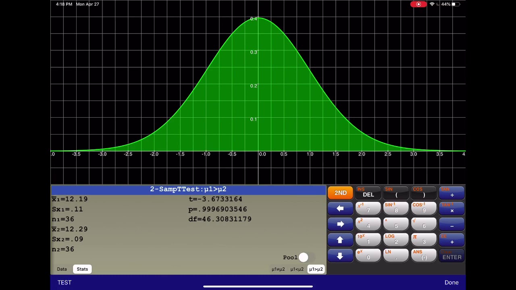Tap the subtraction key
This screenshot has width=516, height=290.
coord(452,224)
